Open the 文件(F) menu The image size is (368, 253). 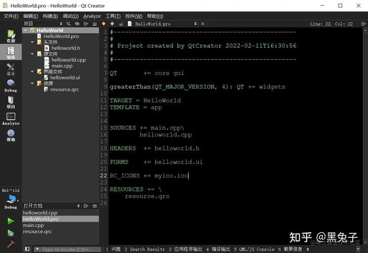(11, 16)
